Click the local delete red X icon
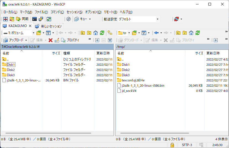Image resolution: width=229 pixels, height=148 pixels. pos(51,40)
